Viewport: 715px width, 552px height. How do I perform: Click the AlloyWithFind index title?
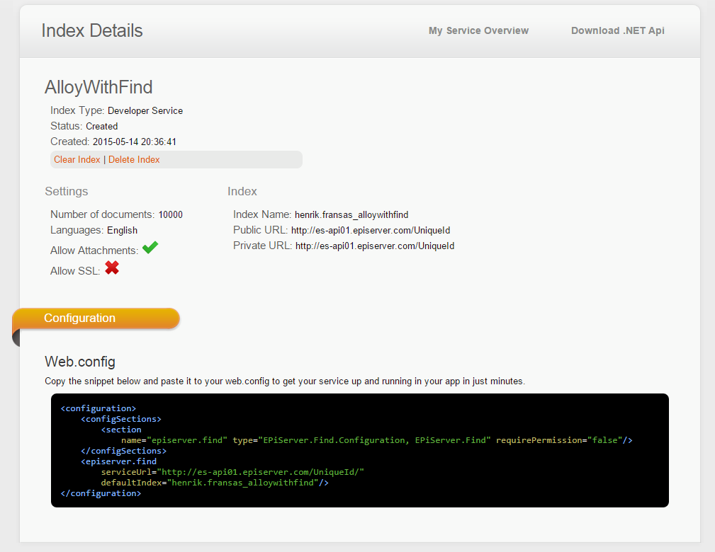pos(98,87)
